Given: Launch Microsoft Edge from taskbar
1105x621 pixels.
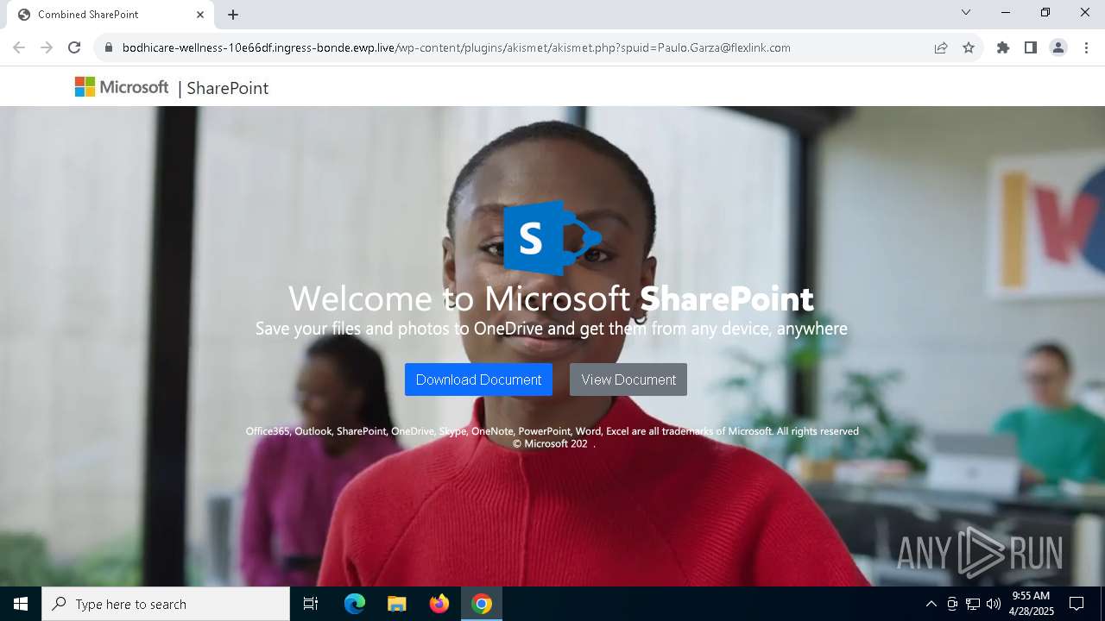Looking at the screenshot, I should click(x=355, y=604).
